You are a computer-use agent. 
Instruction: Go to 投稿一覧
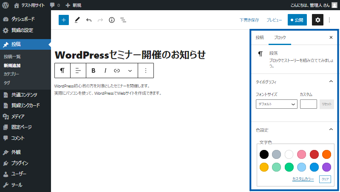(12, 56)
